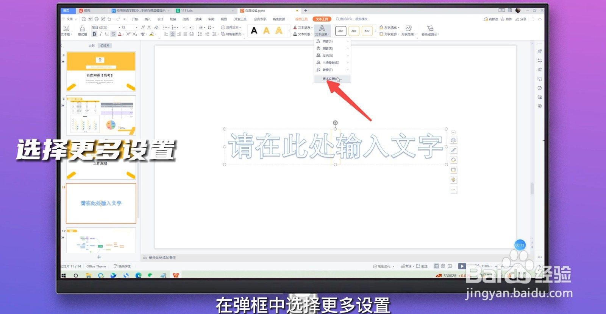The width and height of the screenshot is (606, 314).
Task: Select More Settings (更多设置) in menu
Action: click(x=332, y=79)
